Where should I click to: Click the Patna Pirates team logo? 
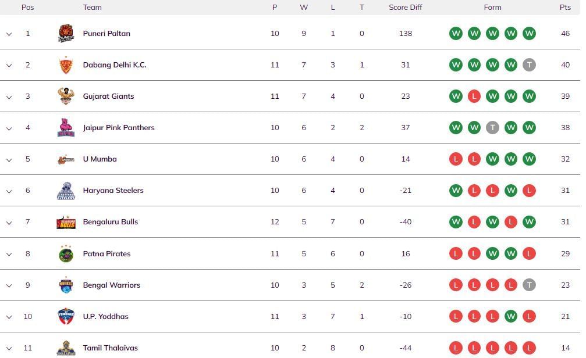(x=66, y=254)
